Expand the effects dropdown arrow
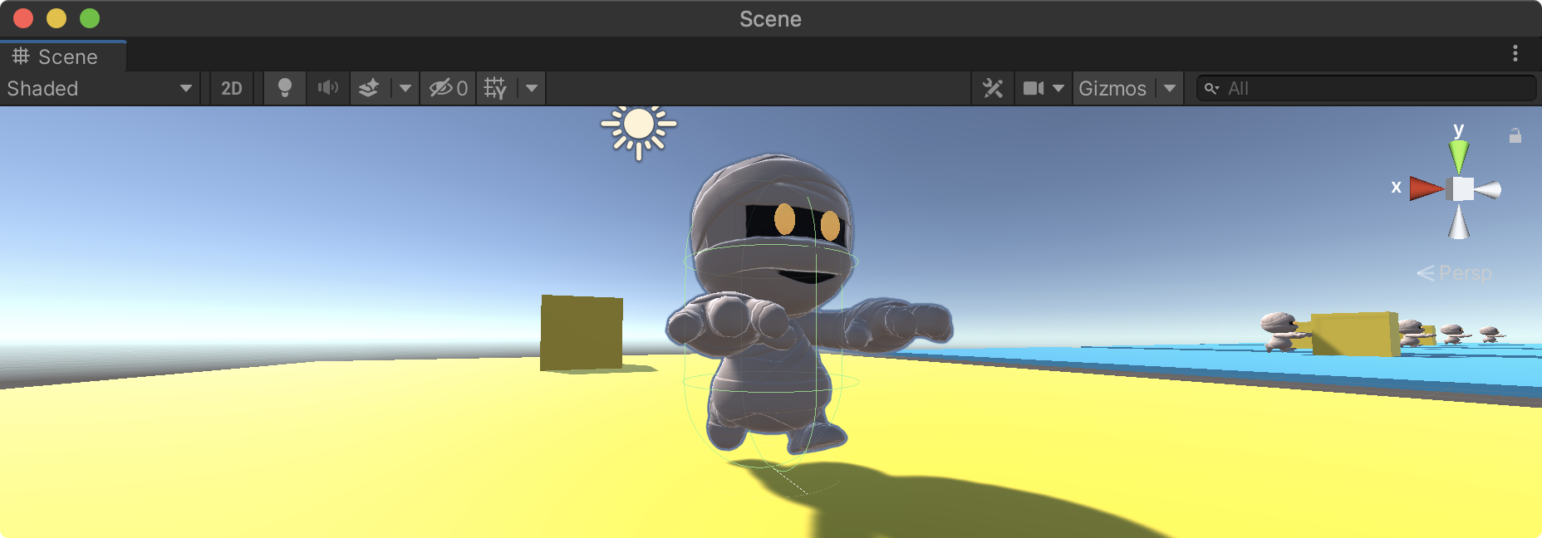 coord(405,88)
